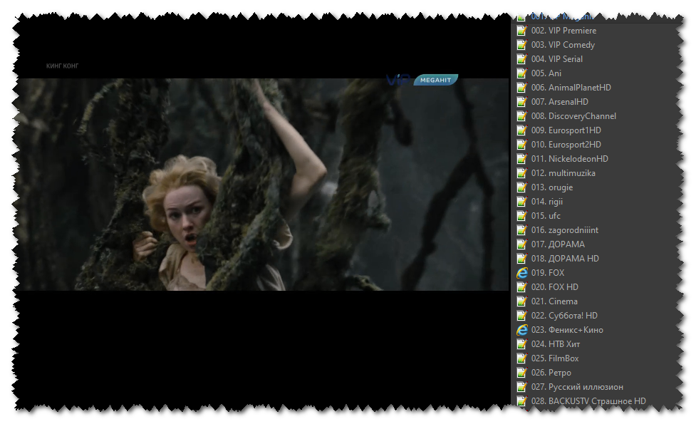Click the playlist icon next to 006. AnimalPlanetHD
696x424 pixels.
[x=522, y=88]
